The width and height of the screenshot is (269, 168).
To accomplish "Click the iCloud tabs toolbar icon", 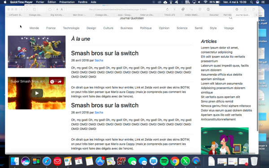I will (x=50, y=9).
